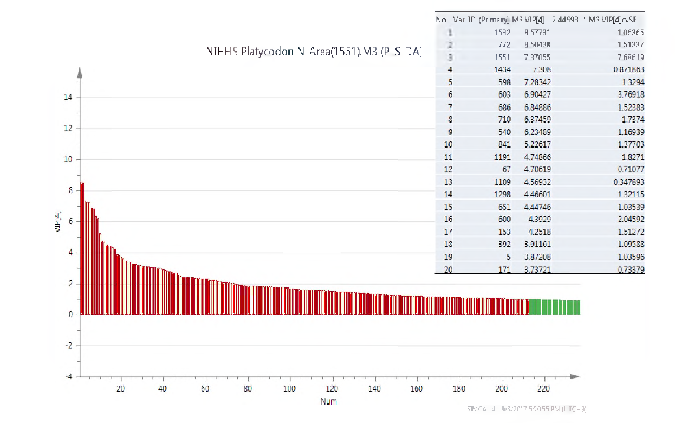Image resolution: width=675 pixels, height=423 pixels.
Task: Click VIP value '5.22617'
Action: point(537,144)
